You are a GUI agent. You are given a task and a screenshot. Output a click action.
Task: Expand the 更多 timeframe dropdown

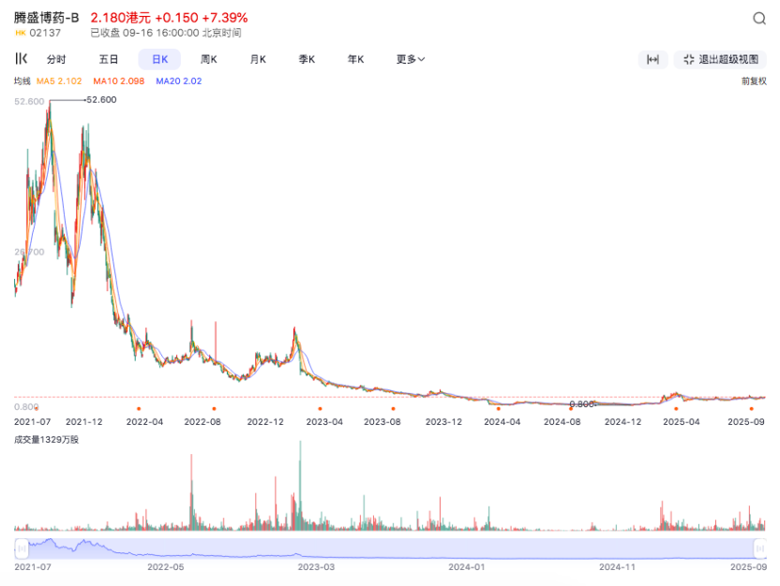(411, 60)
